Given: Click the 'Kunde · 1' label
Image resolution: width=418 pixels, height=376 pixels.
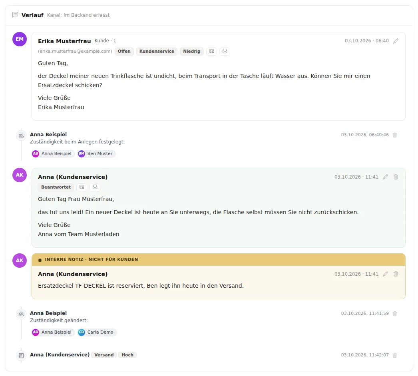Looking at the screenshot, I should 105,41.
